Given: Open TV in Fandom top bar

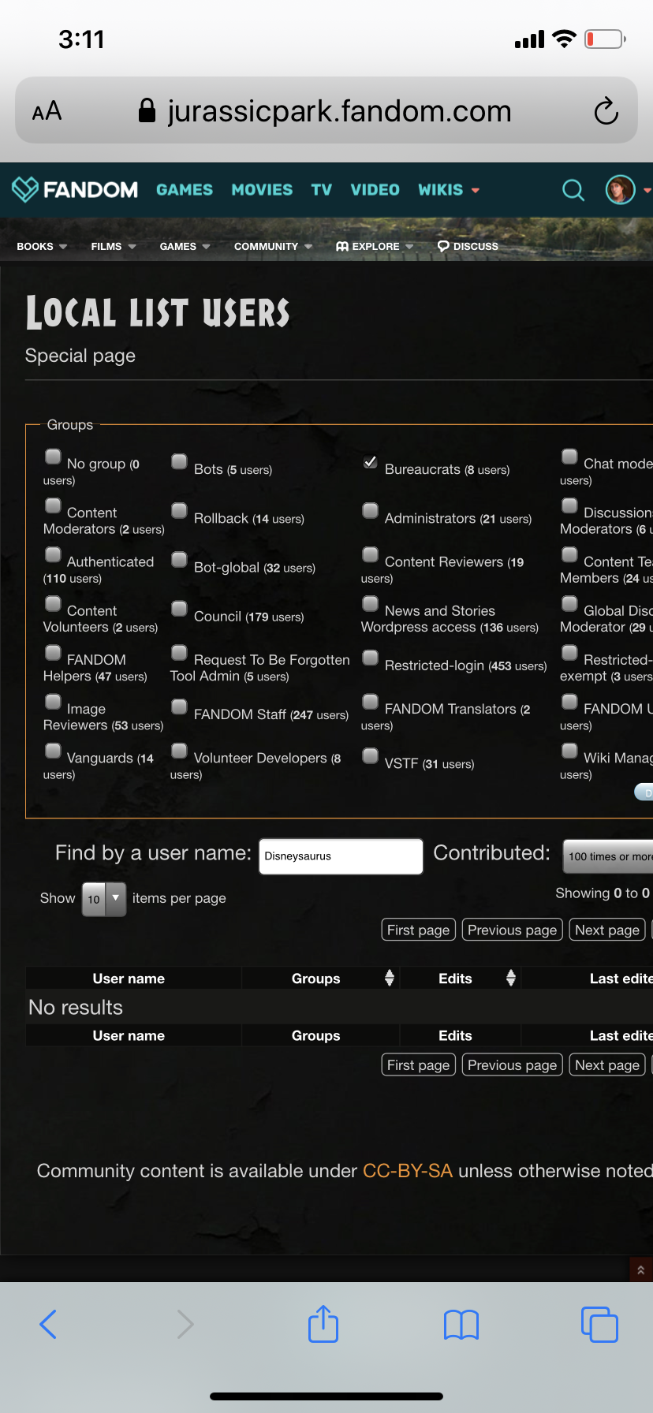Looking at the screenshot, I should (322, 190).
